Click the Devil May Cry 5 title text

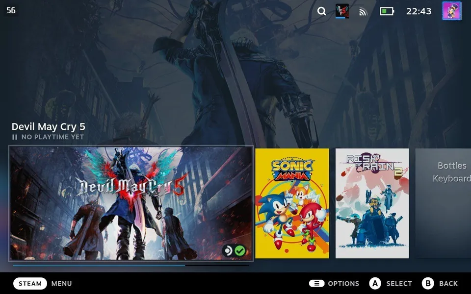coord(49,127)
